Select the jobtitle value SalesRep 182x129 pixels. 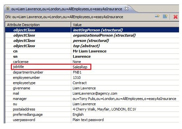pos(80,67)
